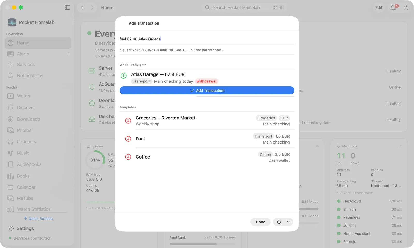Viewport: 414px width, 248px height.
Task: Click the Search Pocket Homelab field
Action: 244,7
